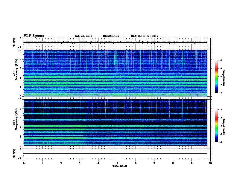Click the "10" frequency tick of ch.1 panel

20,50
